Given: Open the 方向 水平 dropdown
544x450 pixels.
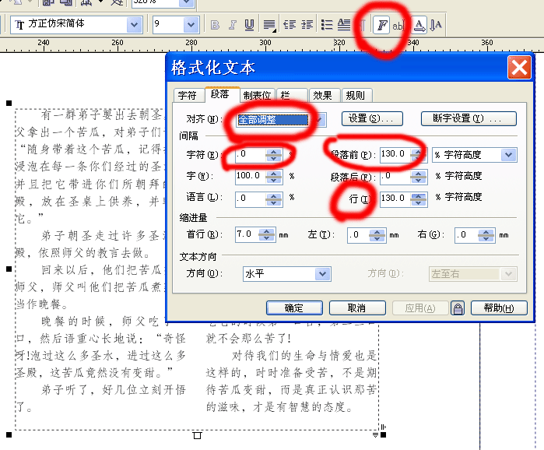Looking at the screenshot, I should coord(322,274).
